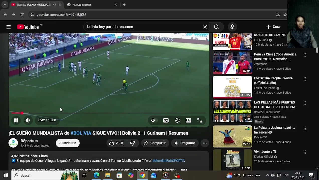Show hidden system tray icons
This screenshot has width=319, height=180.
268,175
